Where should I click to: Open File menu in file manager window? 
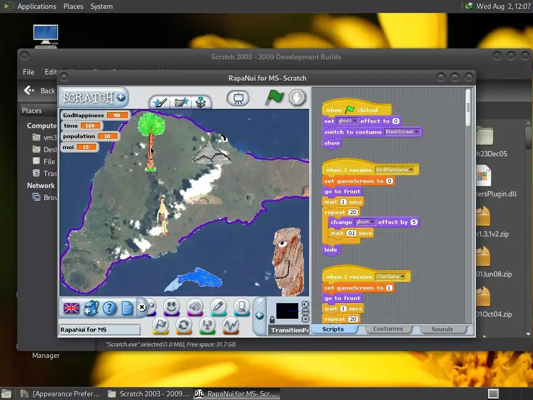pyautogui.click(x=29, y=72)
